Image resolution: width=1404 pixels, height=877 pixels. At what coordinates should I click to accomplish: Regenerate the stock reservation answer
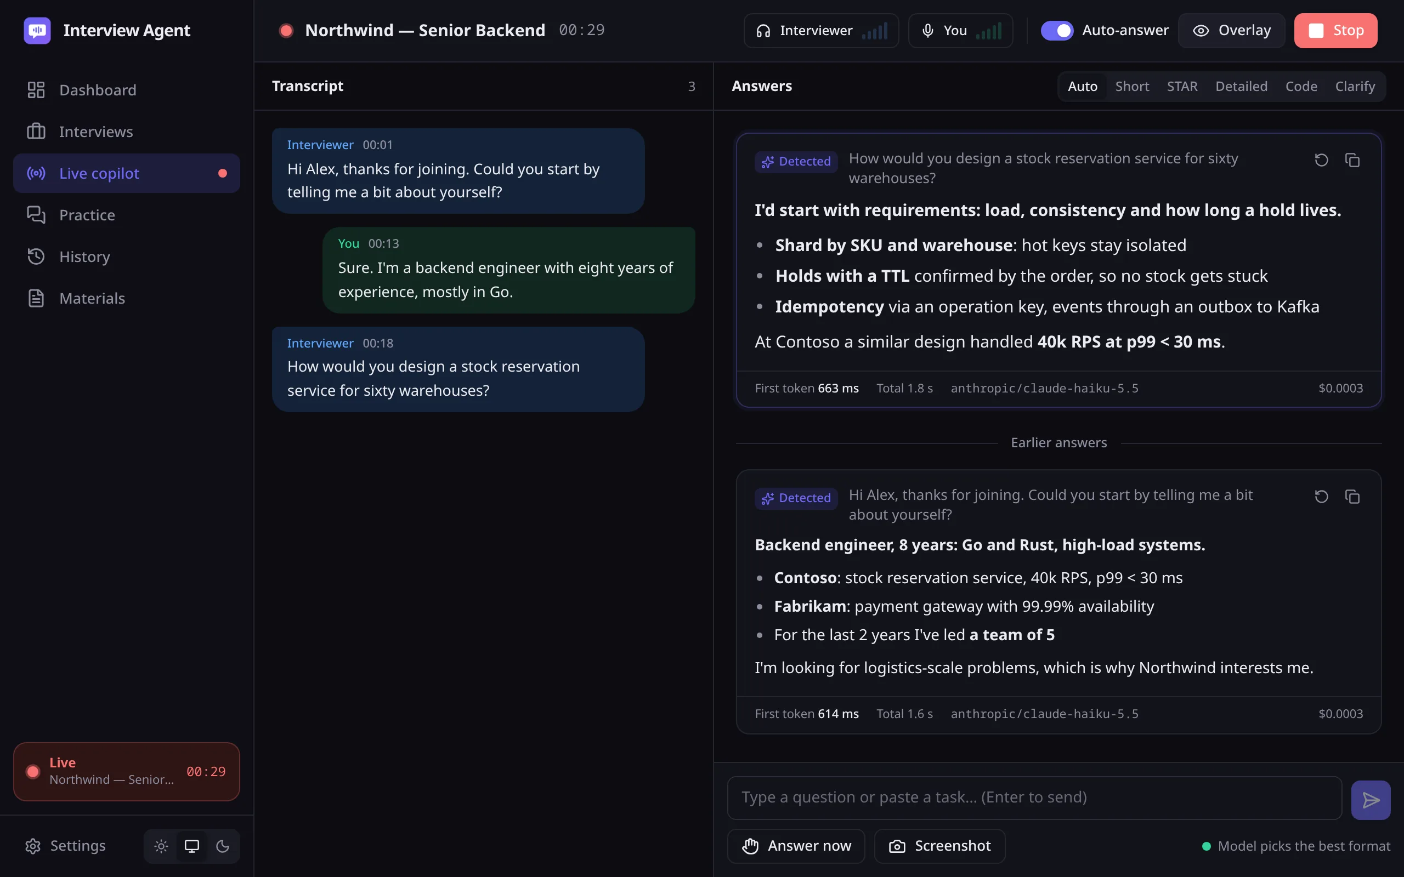click(x=1321, y=160)
